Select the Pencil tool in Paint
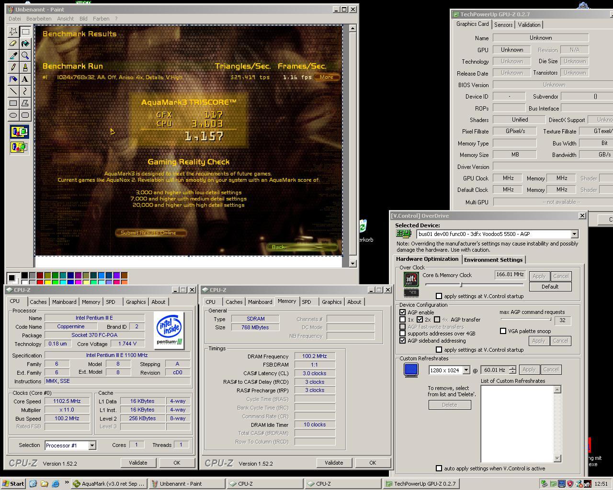This screenshot has width=613, height=490. point(13,67)
